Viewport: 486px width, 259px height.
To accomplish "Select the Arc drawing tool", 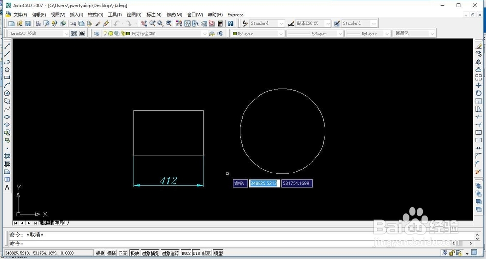I will pos(7,85).
